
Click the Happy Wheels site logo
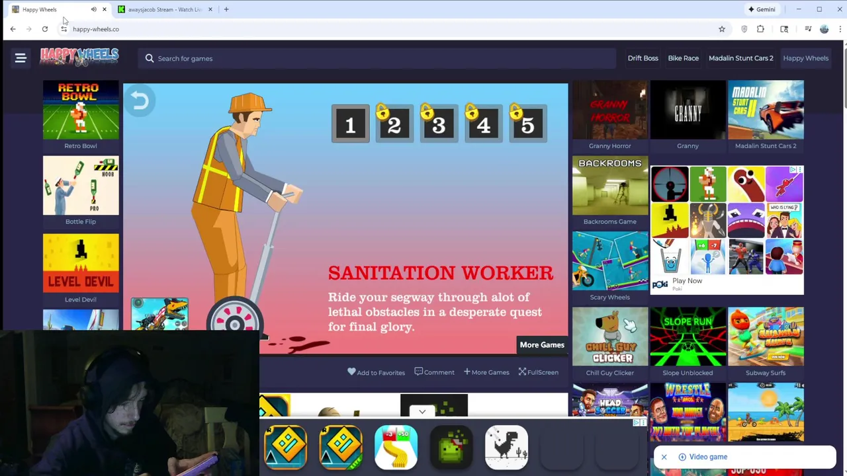(79, 57)
